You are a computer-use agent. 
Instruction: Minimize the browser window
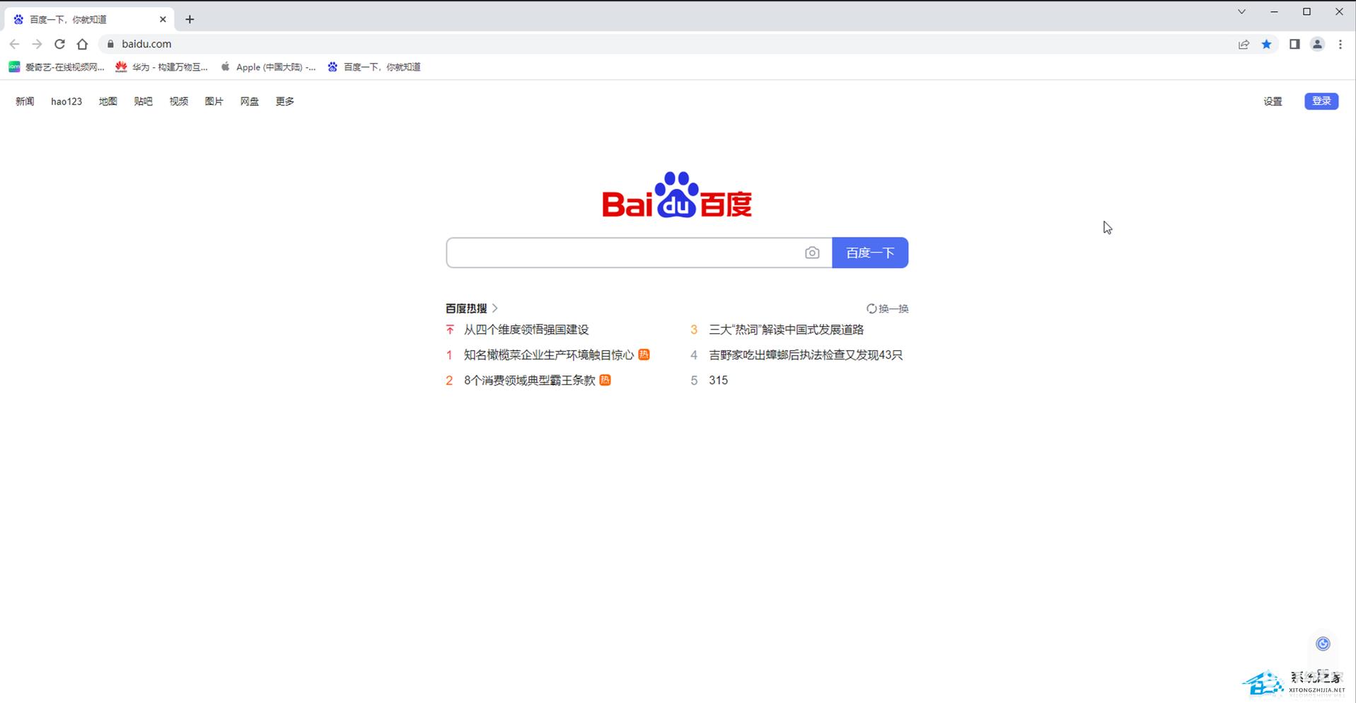[1274, 11]
